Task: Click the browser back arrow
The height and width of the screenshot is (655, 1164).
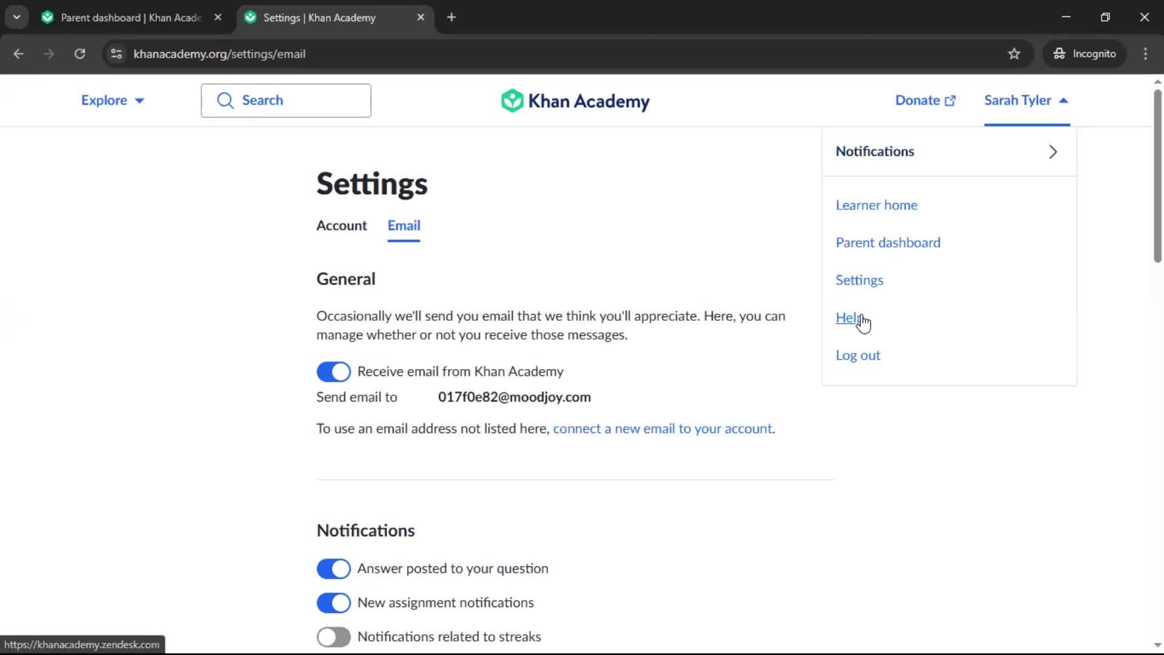Action: (18, 54)
